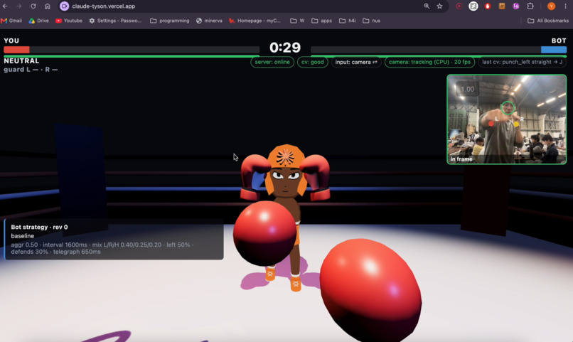Open the purple LR extension icon

pyautogui.click(x=516, y=6)
